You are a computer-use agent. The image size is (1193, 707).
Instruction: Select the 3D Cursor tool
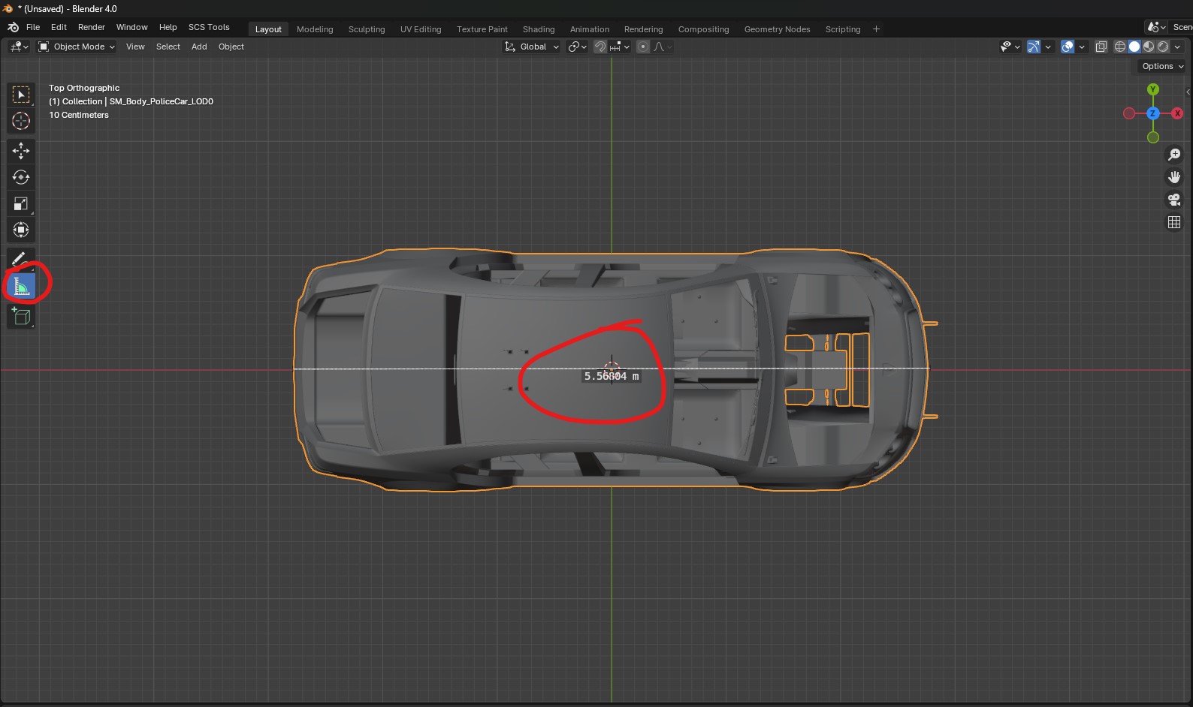pos(21,121)
